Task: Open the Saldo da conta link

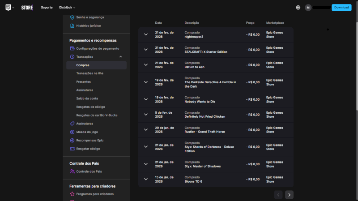Action: coord(87,98)
